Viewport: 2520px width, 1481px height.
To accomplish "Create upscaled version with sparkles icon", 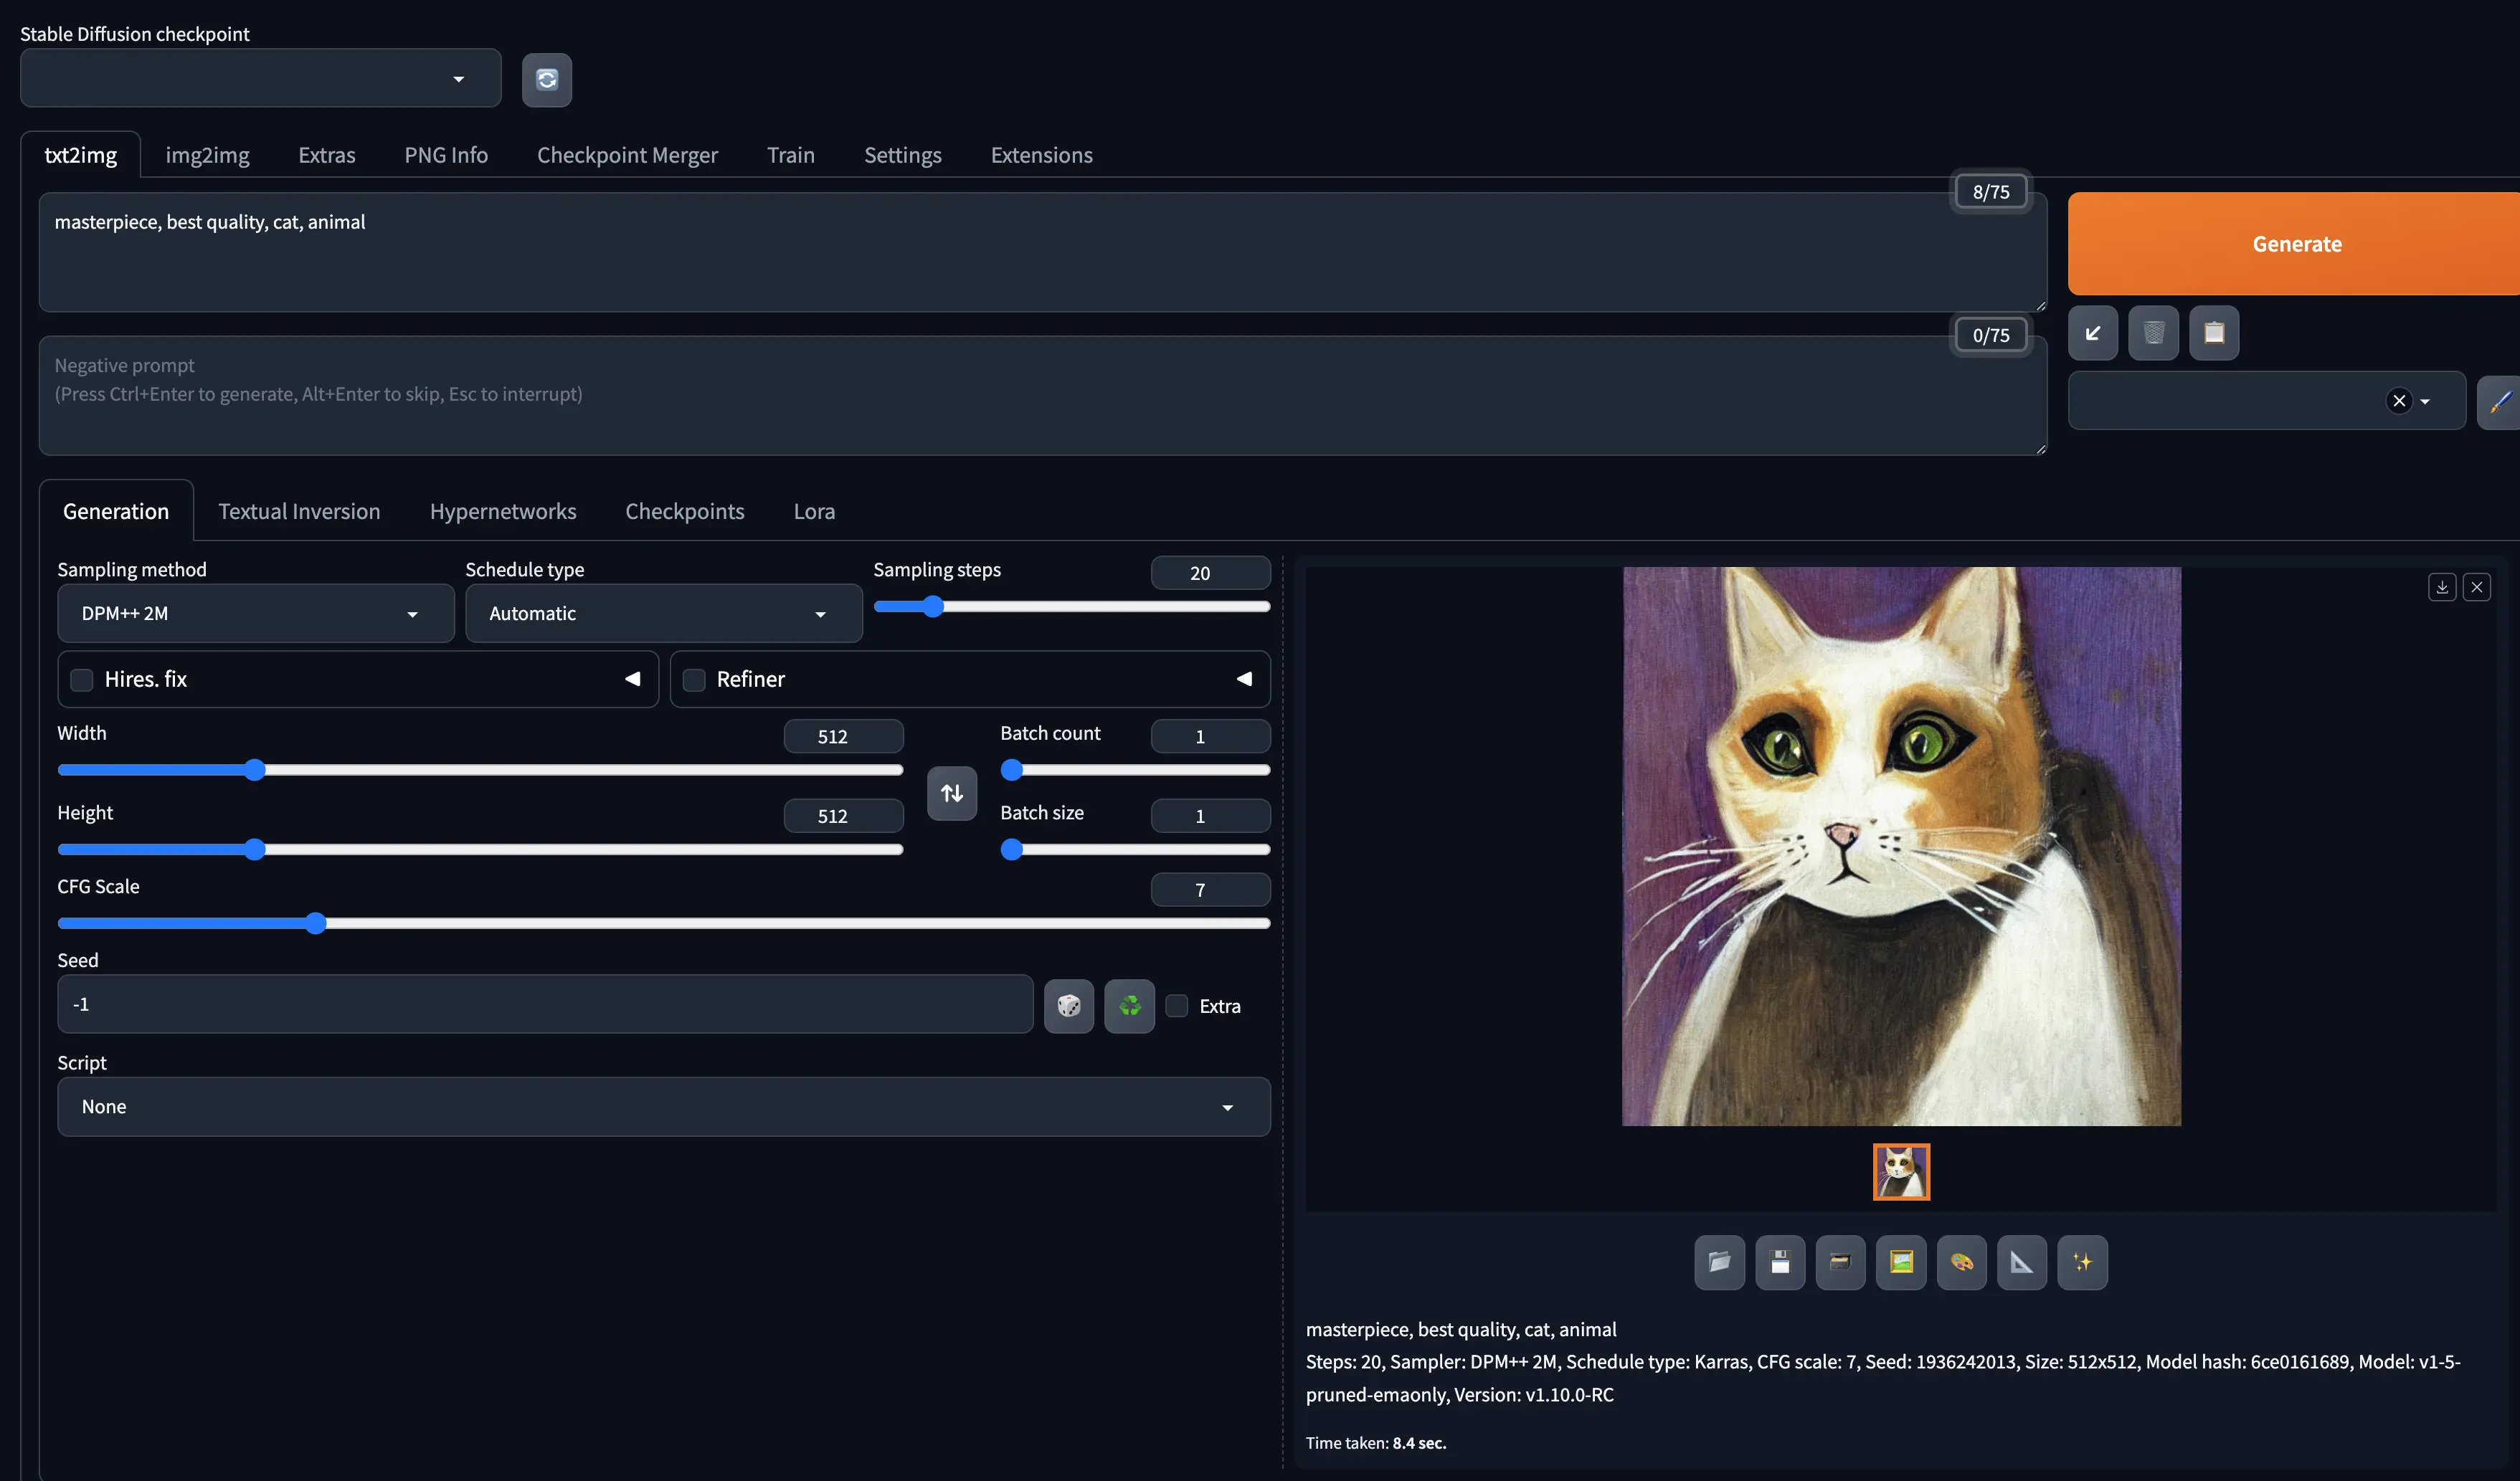I will (2082, 1262).
